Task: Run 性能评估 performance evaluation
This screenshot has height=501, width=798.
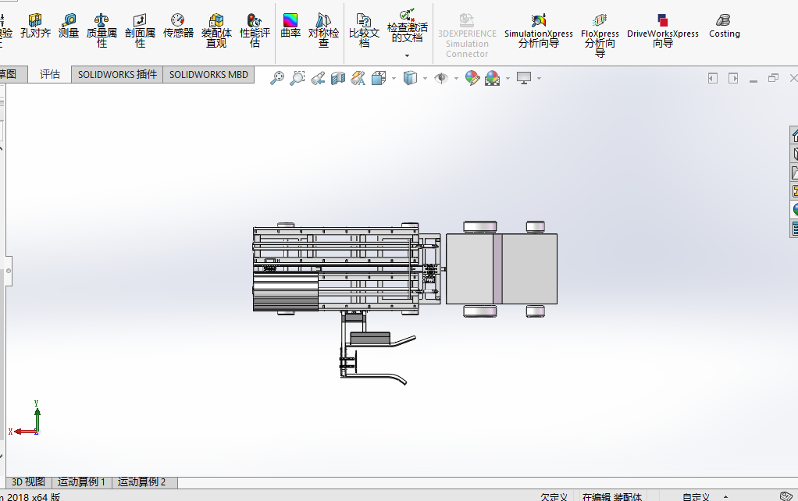Action: click(x=255, y=30)
